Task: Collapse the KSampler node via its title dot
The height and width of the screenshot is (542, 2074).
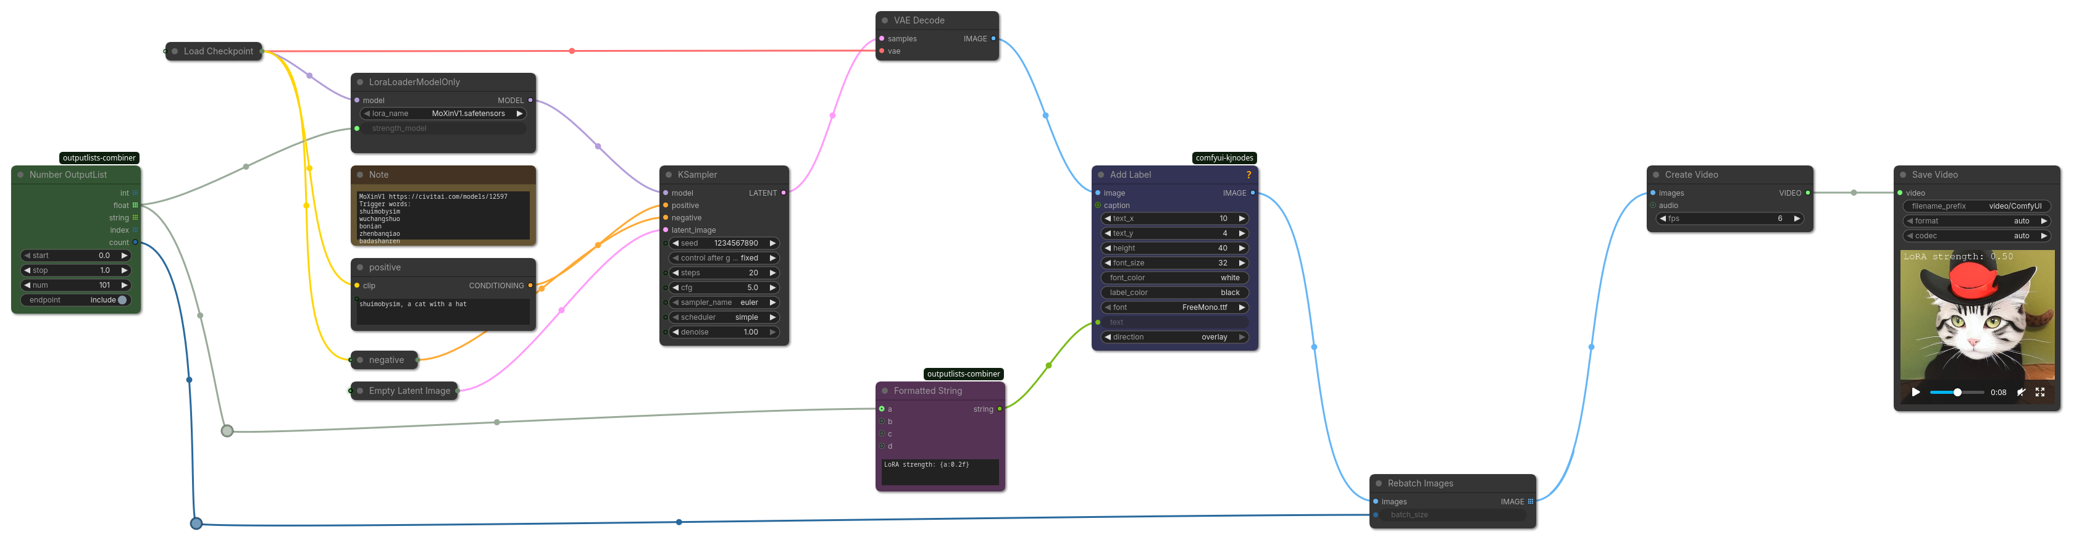Action: 668,175
